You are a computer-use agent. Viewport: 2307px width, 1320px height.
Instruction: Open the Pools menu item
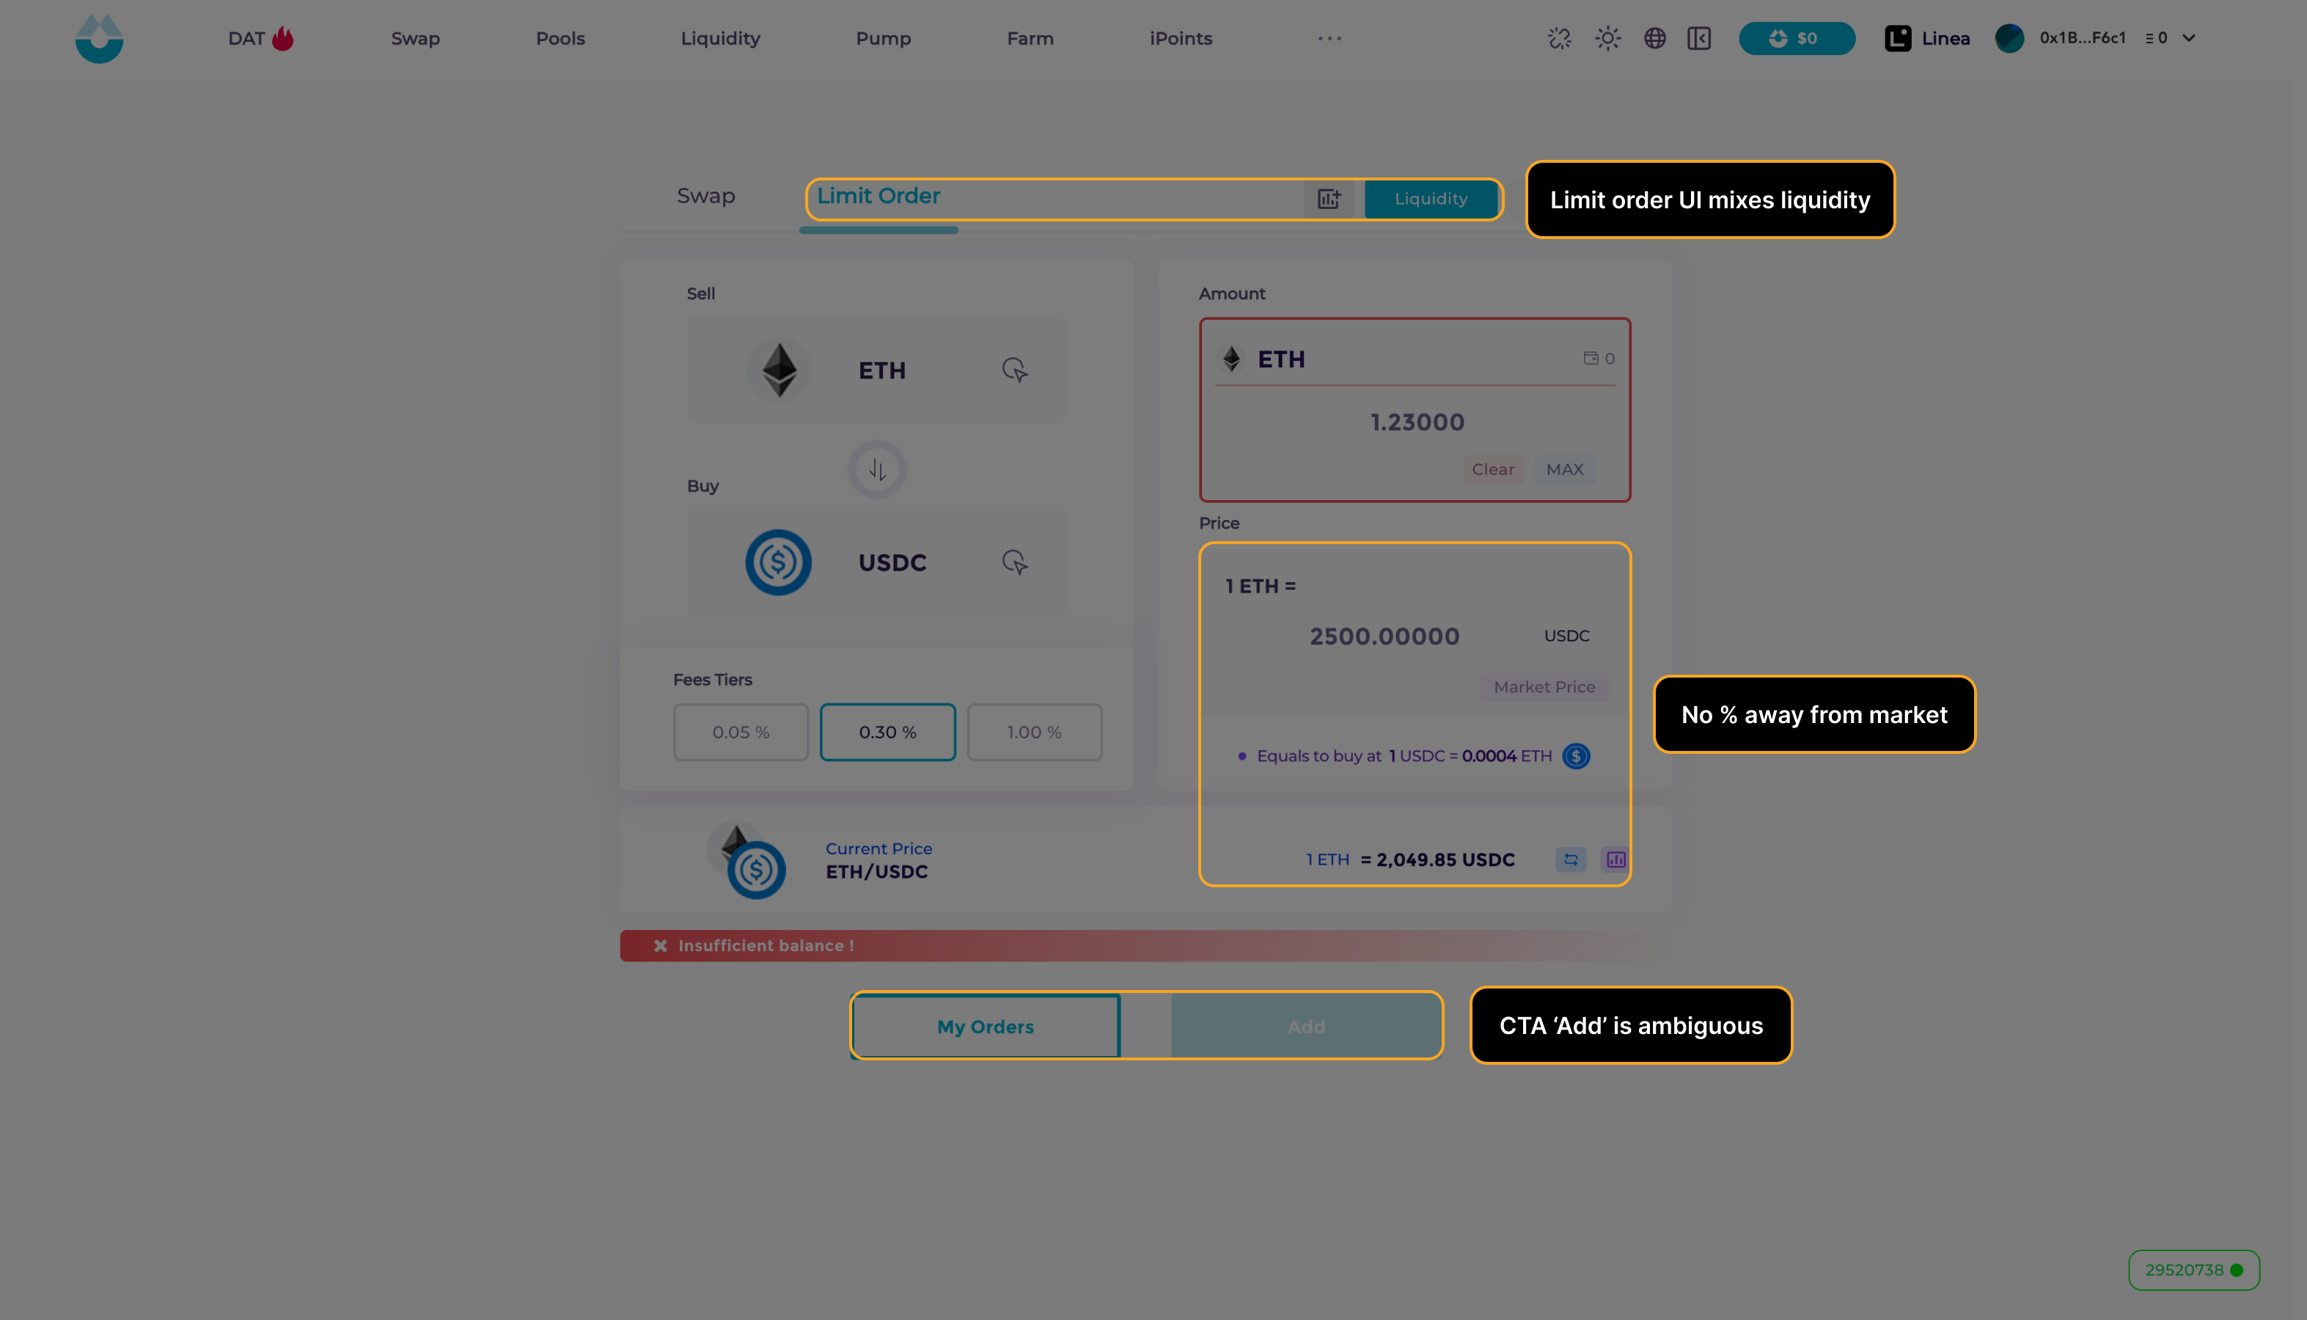(560, 38)
